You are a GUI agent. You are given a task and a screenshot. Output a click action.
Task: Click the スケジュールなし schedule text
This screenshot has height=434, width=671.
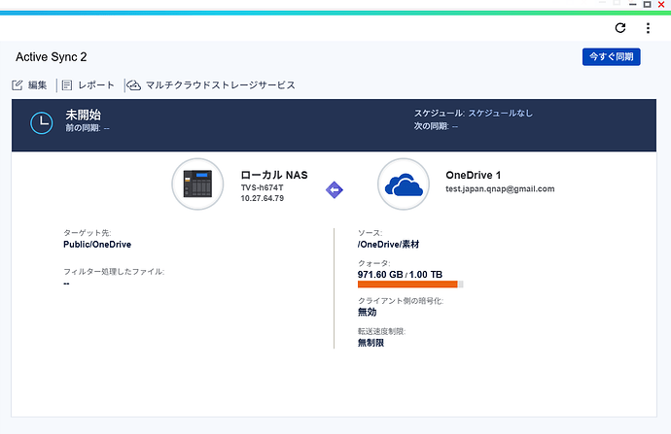[x=500, y=114]
